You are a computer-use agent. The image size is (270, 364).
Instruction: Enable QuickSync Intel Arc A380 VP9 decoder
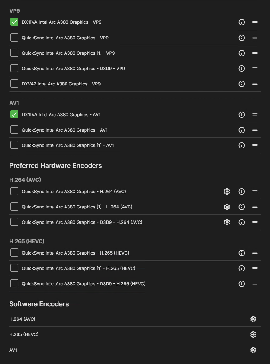point(14,38)
